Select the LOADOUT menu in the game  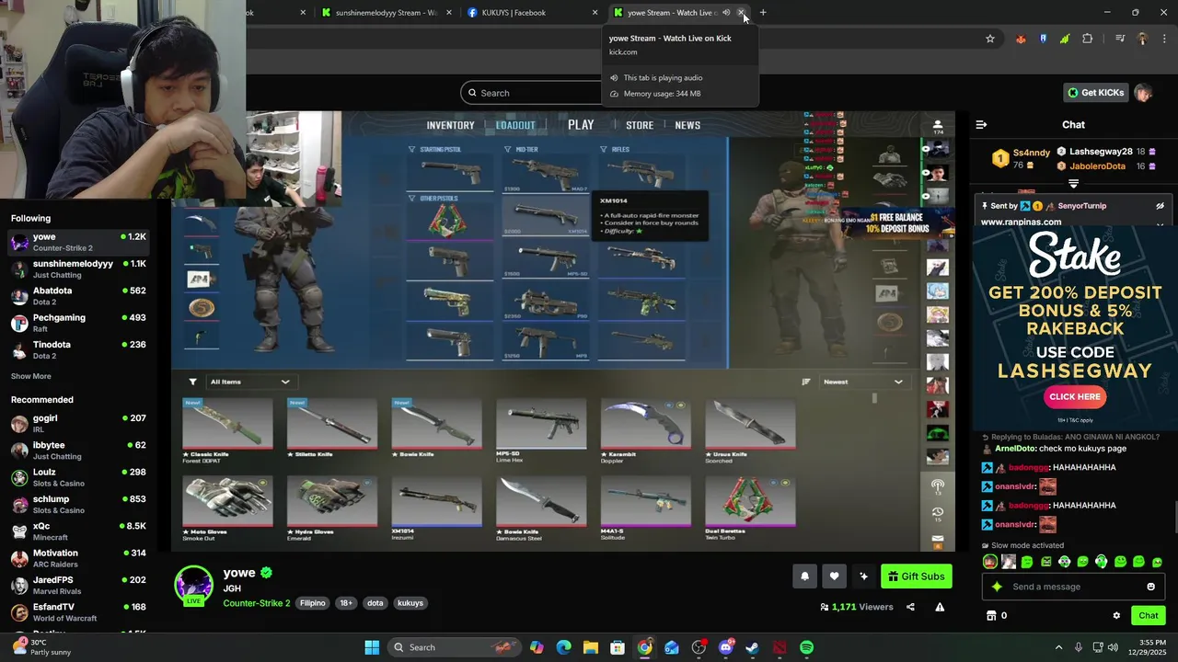pyautogui.click(x=515, y=125)
